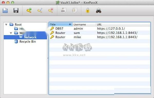Open the Recycle Bin group
The width and height of the screenshot is (154, 98).
pos(28,42)
